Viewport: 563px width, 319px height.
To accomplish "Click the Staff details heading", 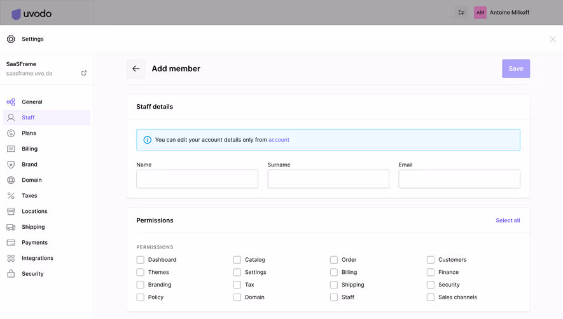I will click(155, 107).
